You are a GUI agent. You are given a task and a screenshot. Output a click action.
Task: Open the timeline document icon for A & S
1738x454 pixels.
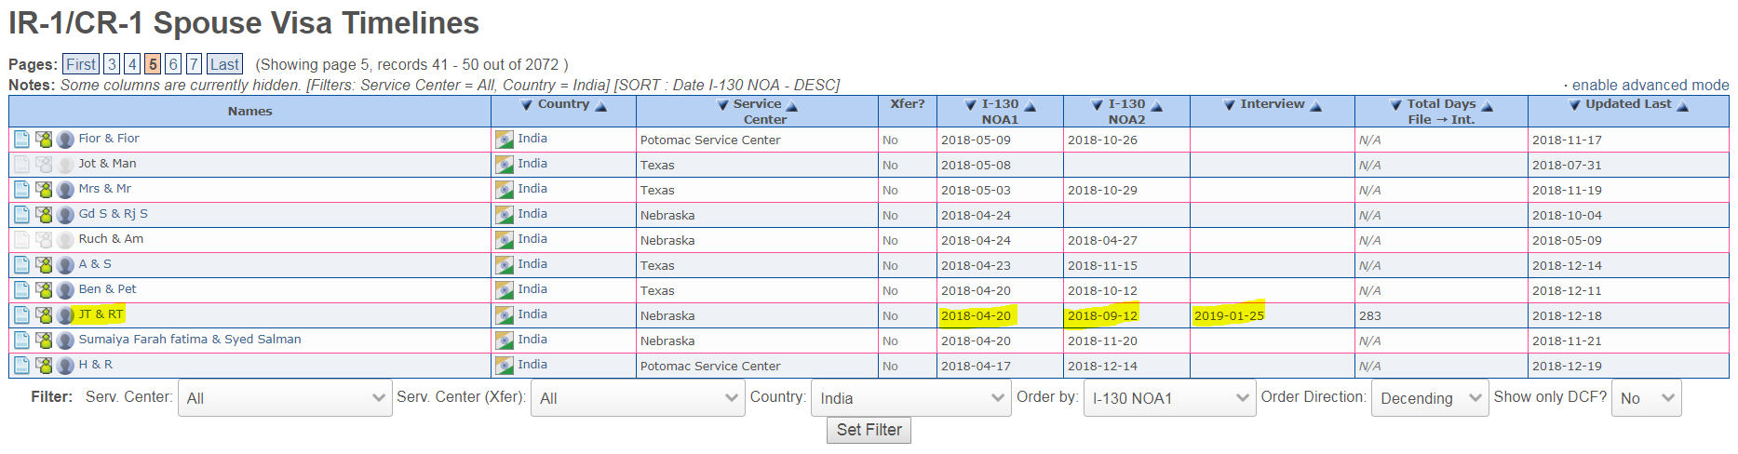[21, 265]
